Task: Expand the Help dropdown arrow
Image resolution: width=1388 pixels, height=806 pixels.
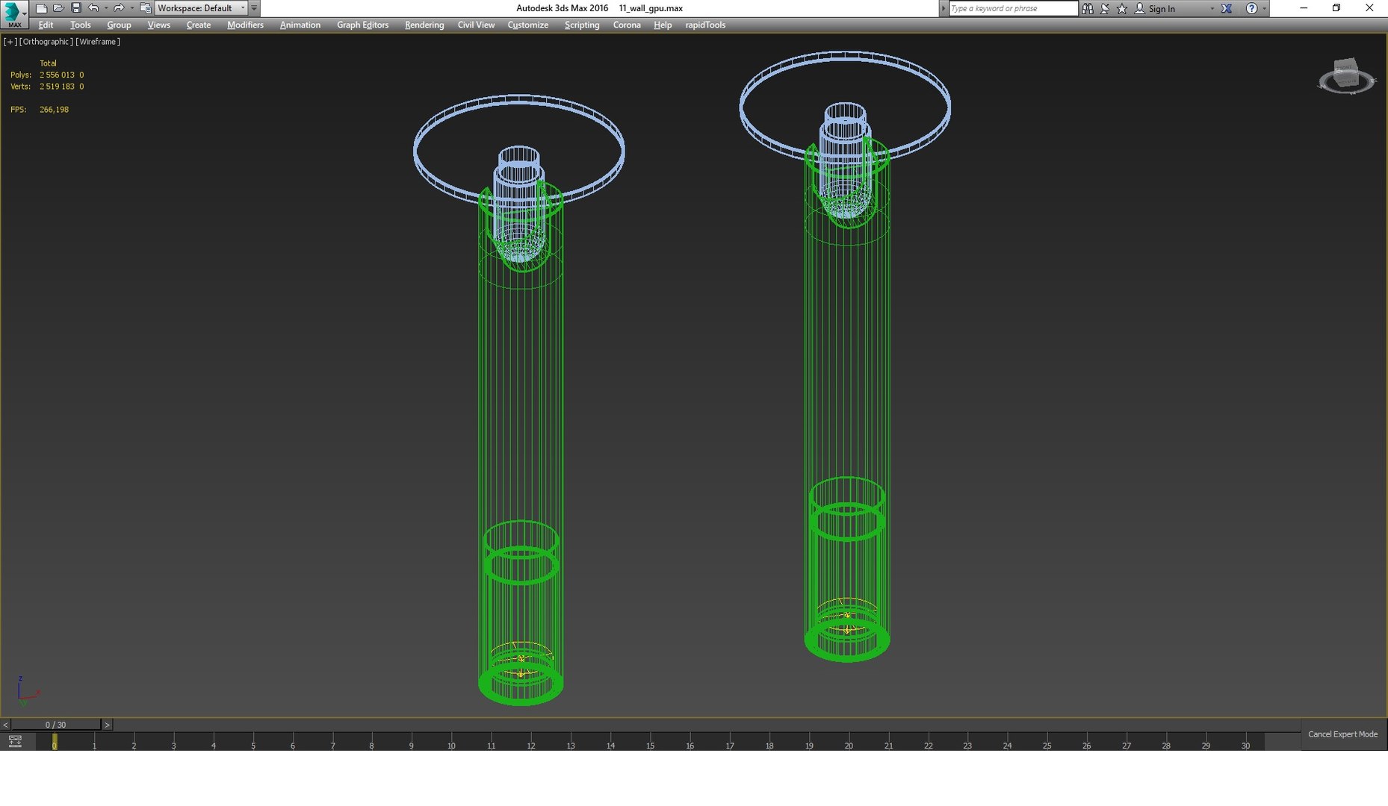Action: (x=1264, y=8)
